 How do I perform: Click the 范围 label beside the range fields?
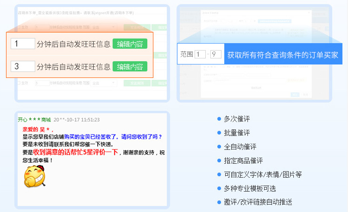coord(187,54)
